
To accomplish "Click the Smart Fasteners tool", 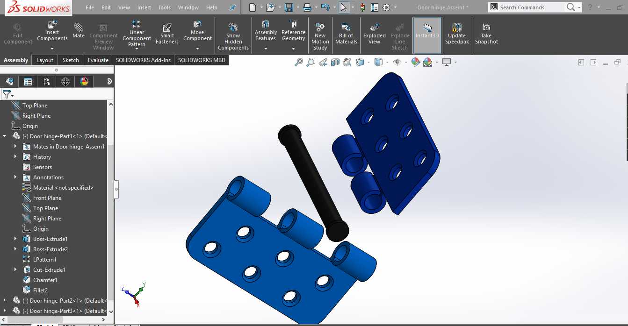I will [167, 34].
